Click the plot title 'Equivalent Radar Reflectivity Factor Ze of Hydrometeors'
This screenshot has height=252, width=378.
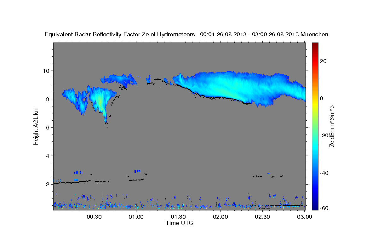click(x=120, y=34)
